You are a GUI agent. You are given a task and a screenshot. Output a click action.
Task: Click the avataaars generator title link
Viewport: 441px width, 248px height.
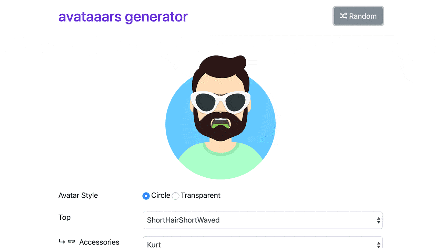click(x=123, y=16)
